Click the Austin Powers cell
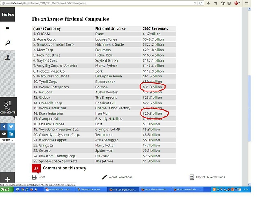Screen dimensions: 257x205 pyautogui.click(x=118, y=92)
